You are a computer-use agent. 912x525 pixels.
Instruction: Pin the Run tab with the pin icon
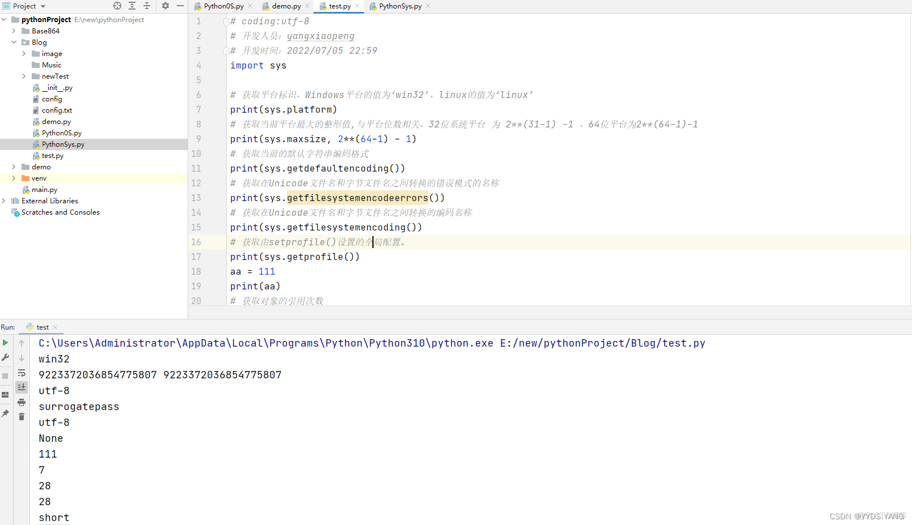6,413
